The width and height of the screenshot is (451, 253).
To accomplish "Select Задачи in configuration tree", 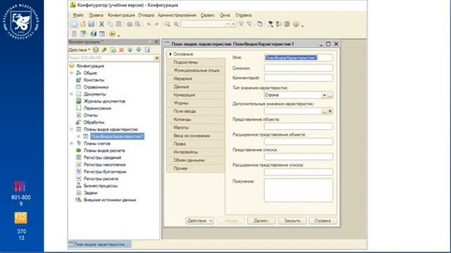I will [90, 193].
